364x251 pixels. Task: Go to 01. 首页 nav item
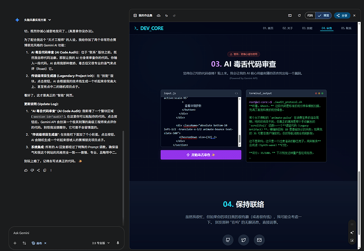pos(268,28)
